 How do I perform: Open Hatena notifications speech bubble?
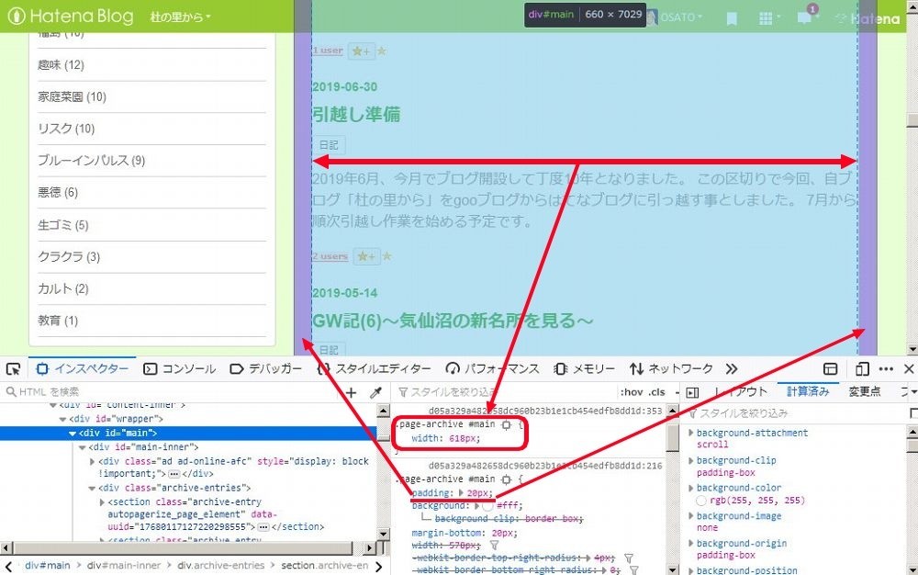pyautogui.click(x=802, y=17)
